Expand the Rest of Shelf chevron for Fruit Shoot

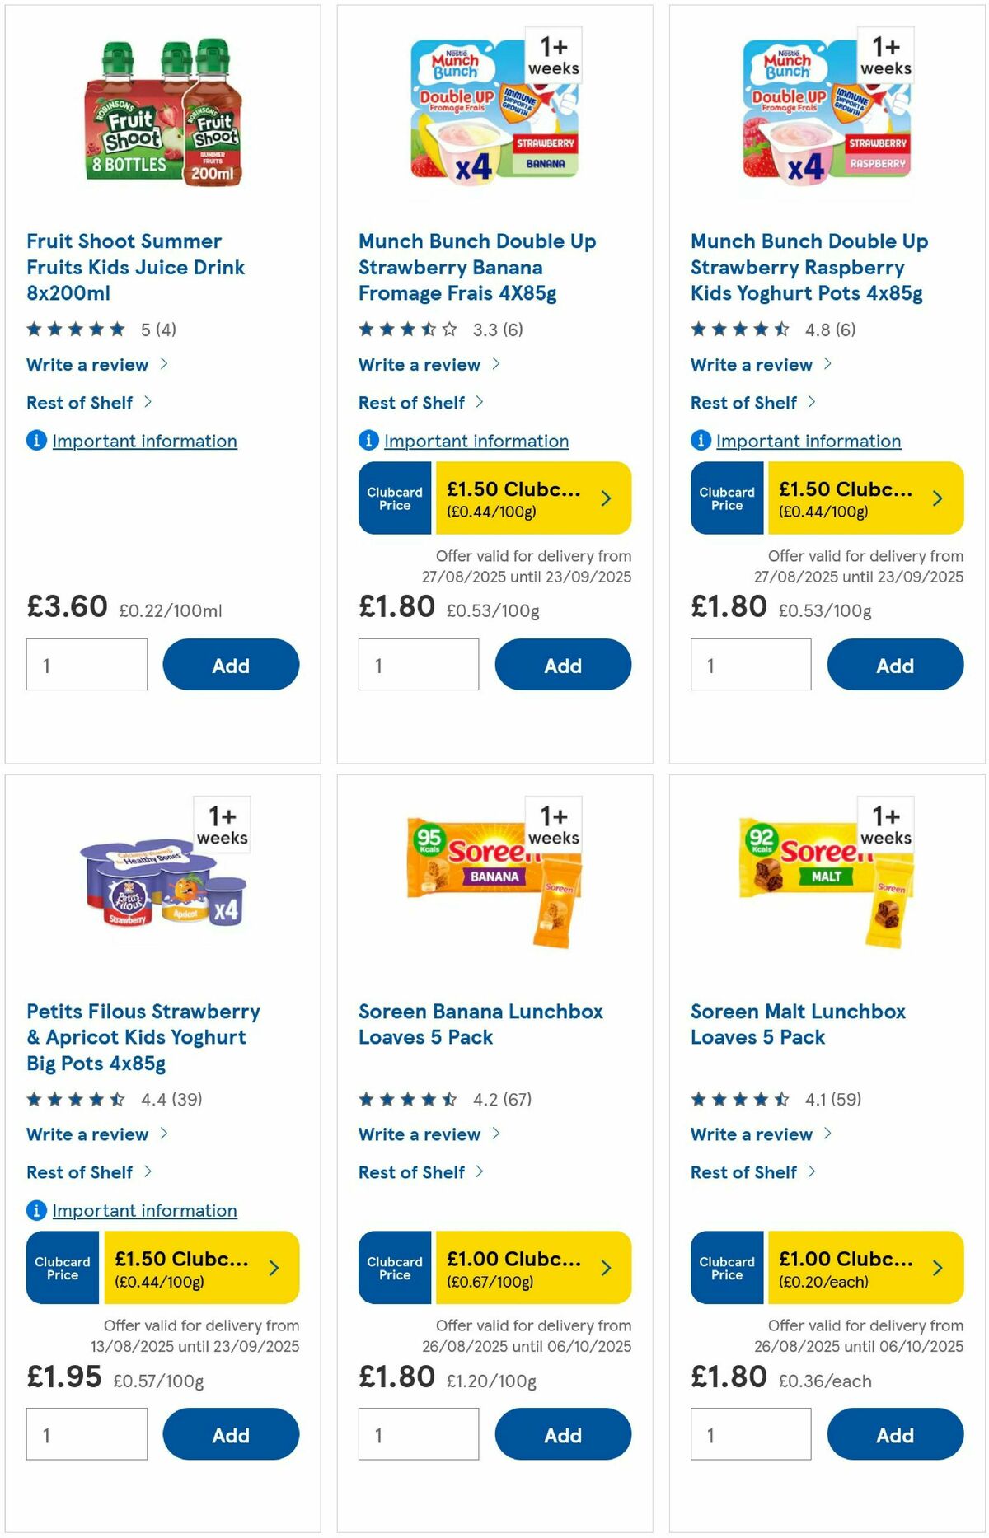[148, 403]
